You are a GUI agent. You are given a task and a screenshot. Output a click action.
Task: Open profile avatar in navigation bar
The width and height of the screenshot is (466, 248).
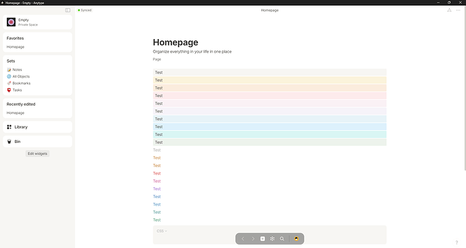click(x=296, y=239)
